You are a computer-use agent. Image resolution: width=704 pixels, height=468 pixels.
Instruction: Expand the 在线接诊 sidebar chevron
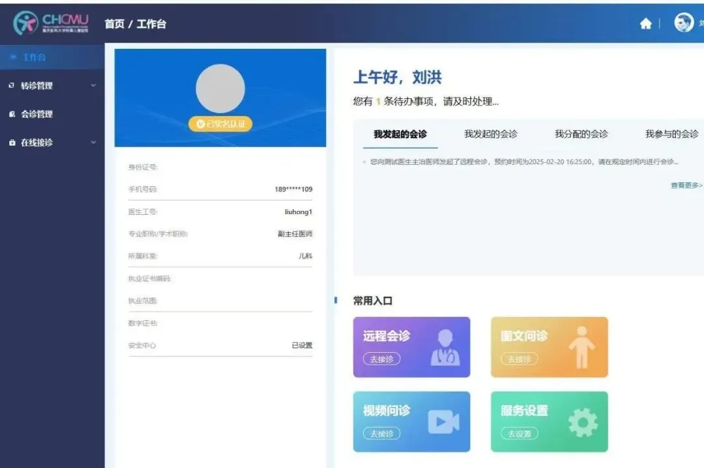coord(93,143)
